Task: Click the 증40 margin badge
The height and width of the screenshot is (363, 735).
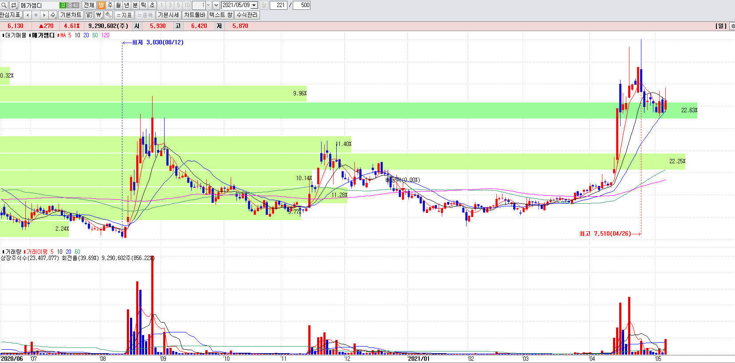Action: 73,5
